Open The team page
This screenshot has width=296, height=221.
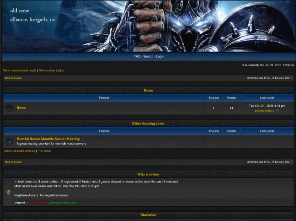pyautogui.click(x=44, y=151)
